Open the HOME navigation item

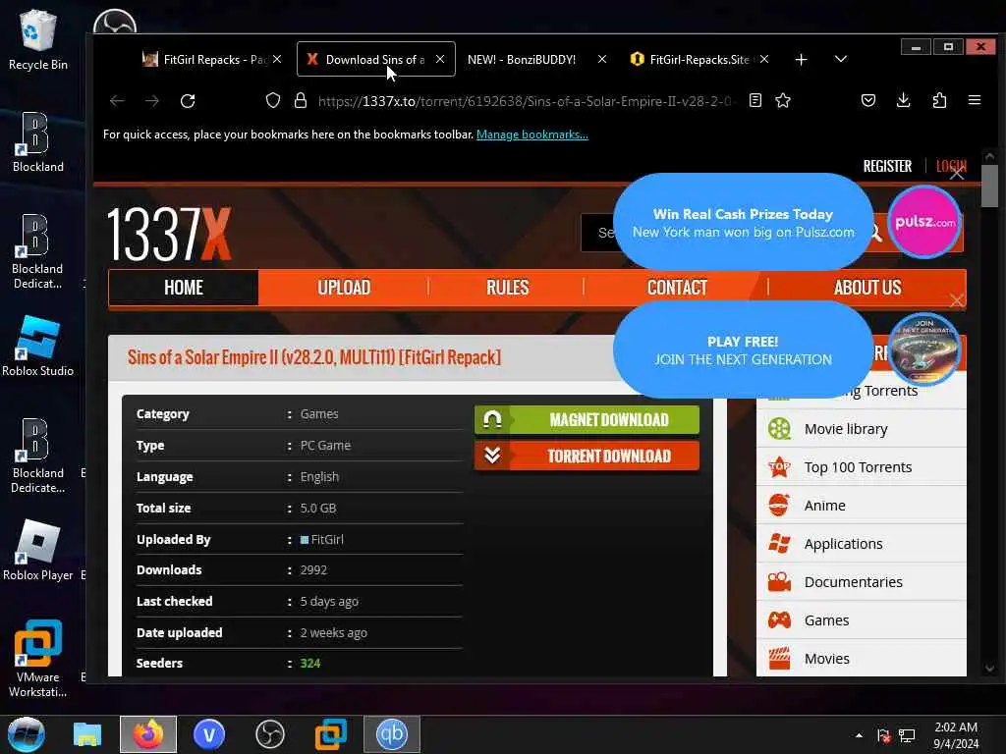pyautogui.click(x=184, y=288)
